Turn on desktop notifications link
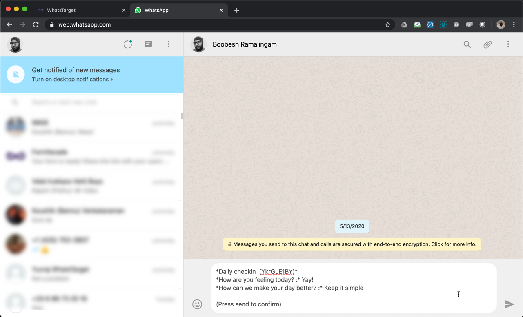 pyautogui.click(x=72, y=80)
